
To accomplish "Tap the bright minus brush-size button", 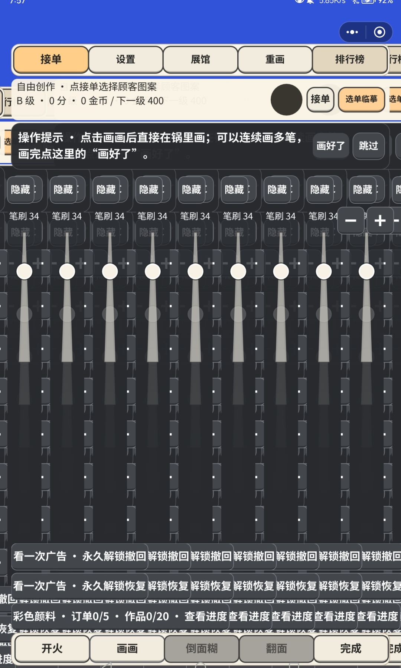I will (x=351, y=221).
